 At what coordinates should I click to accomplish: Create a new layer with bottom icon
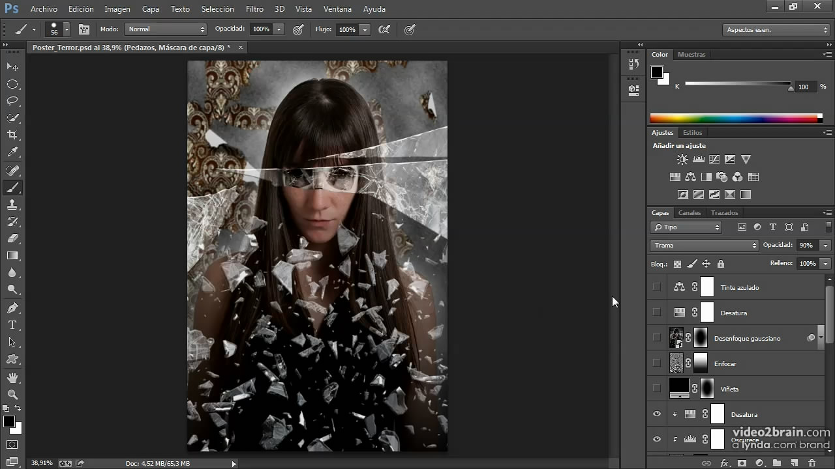click(x=794, y=463)
